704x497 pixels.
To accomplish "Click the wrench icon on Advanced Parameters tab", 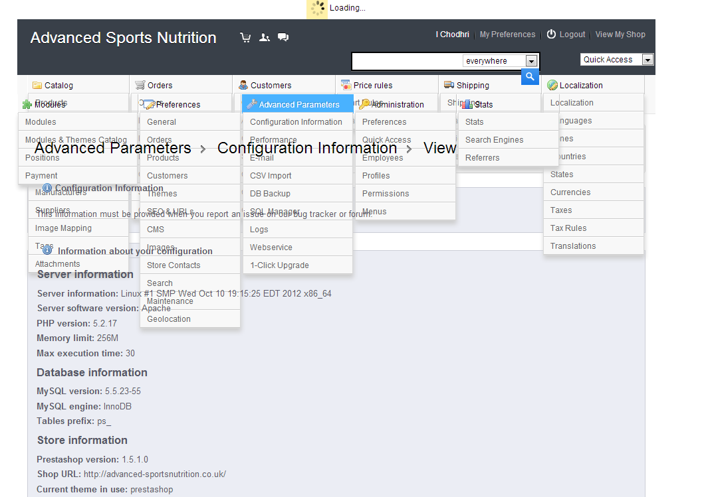I will point(252,104).
